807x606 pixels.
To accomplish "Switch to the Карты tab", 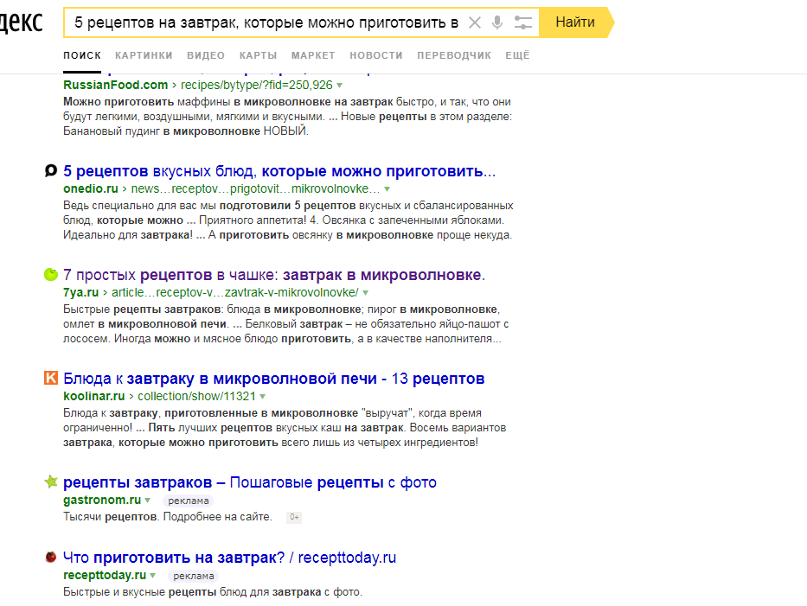I will (258, 55).
